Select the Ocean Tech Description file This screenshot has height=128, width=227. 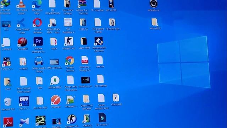click(x=70, y=80)
